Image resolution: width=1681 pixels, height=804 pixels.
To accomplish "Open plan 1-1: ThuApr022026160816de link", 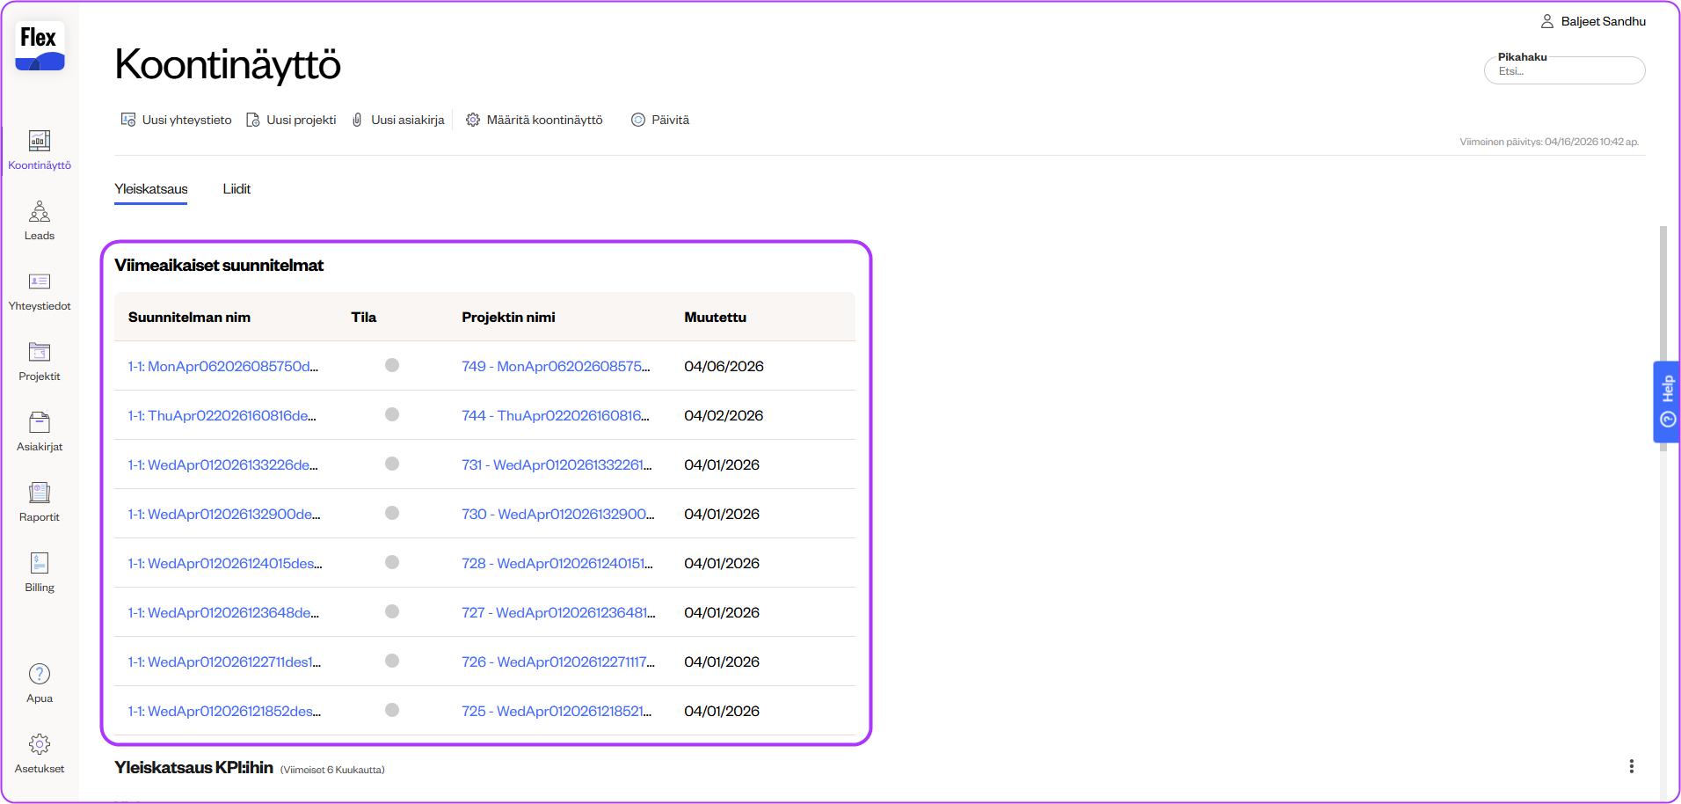I will tap(222, 415).
